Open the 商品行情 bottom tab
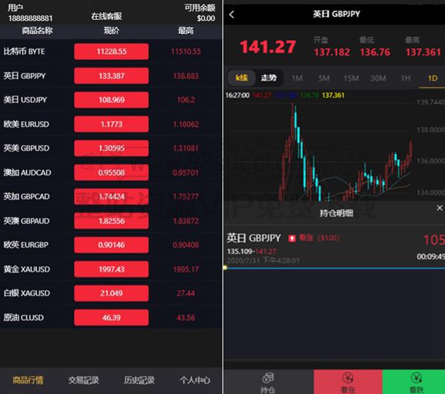 pos(28,380)
